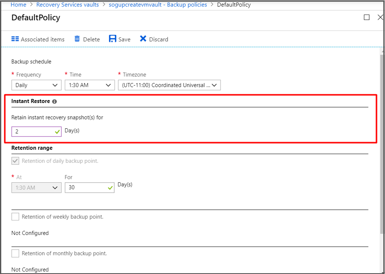This screenshot has width=385, height=274.
Task: Delete the DefaultPolicy backup policy
Action: coord(87,39)
